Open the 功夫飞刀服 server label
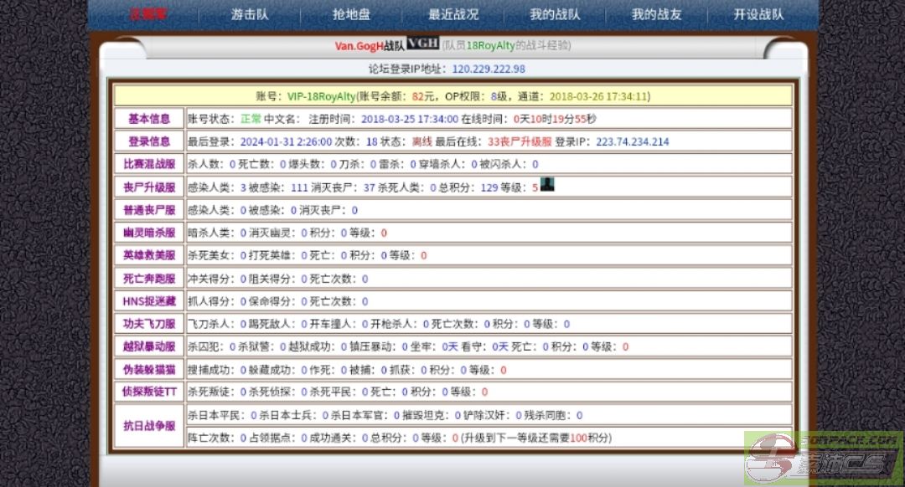This screenshot has height=487, width=905. pos(149,323)
